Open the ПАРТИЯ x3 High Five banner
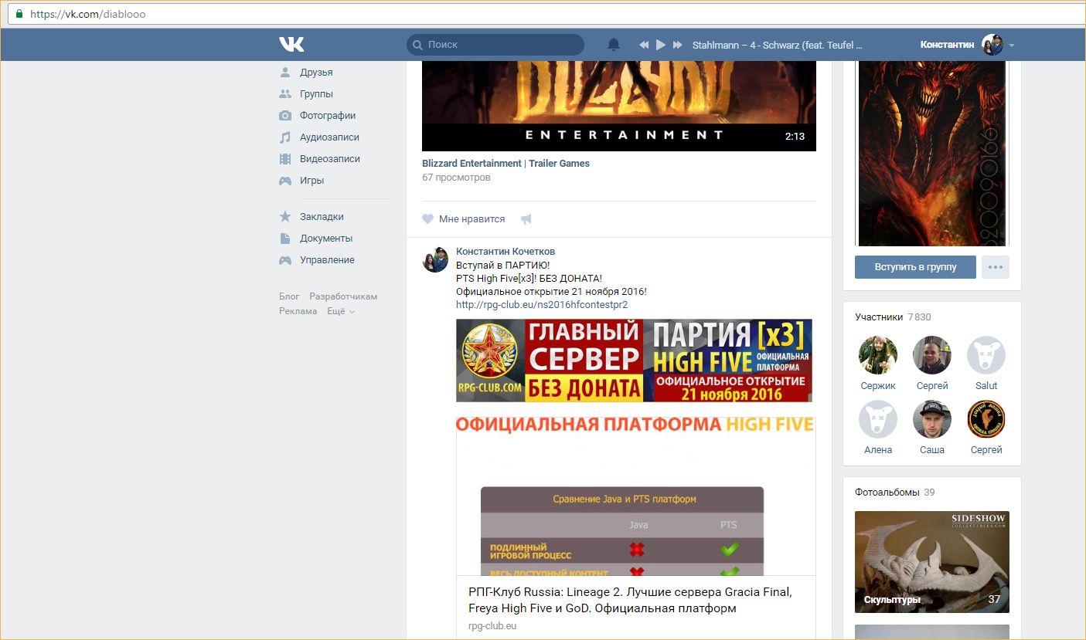 pyautogui.click(x=634, y=361)
